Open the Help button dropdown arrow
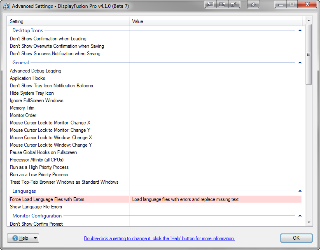The height and width of the screenshot is (250, 320). 35,238
